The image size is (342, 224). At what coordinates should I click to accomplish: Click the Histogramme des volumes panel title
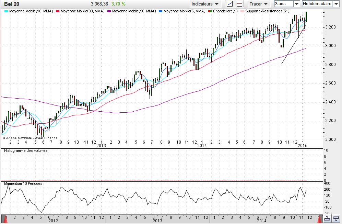click(x=25, y=150)
